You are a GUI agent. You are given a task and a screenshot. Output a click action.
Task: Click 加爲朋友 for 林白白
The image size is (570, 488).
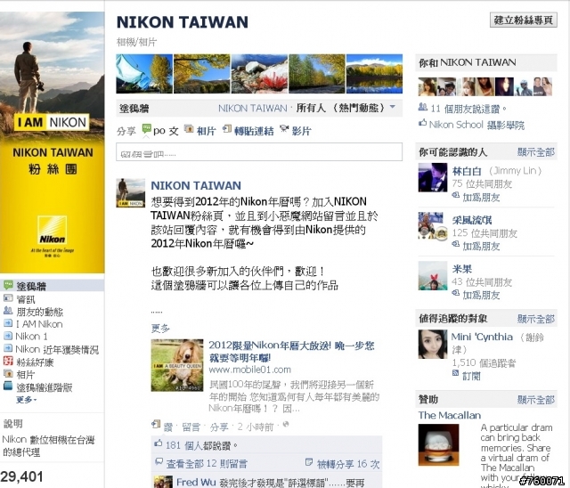(481, 198)
